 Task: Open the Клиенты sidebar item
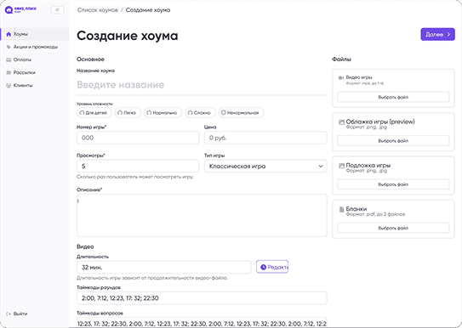click(35, 85)
